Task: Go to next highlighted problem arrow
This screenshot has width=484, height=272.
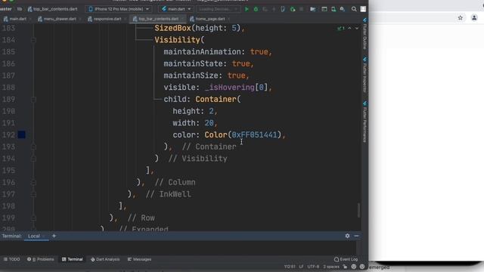Action: click(x=356, y=29)
